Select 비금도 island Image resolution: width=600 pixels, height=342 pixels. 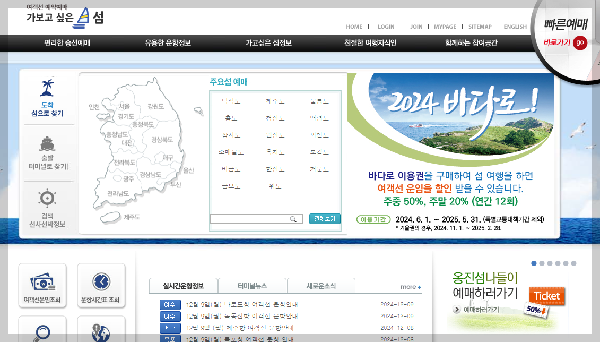coord(231,169)
